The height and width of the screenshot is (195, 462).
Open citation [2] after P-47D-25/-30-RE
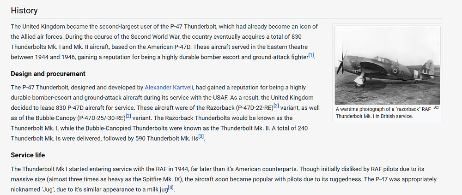tap(128, 116)
